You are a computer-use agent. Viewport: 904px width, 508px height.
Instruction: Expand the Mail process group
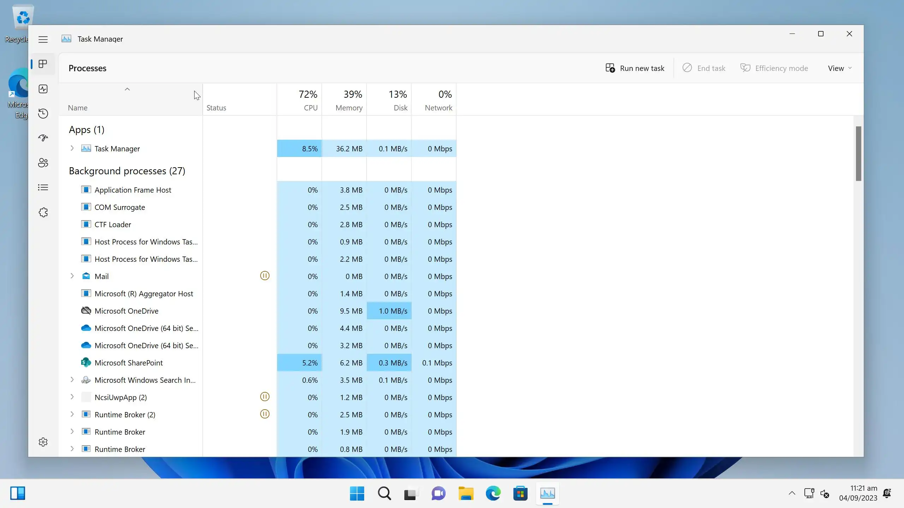point(72,276)
